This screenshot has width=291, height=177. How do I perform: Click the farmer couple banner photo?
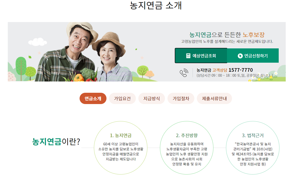click(x=84, y=52)
